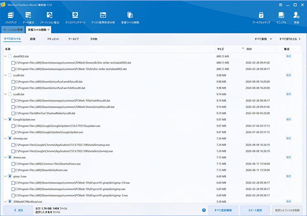Viewport: 307px width, 216px height.
Task: Check PCMark 10 bin gimp.exe file
Action: pos(13,189)
